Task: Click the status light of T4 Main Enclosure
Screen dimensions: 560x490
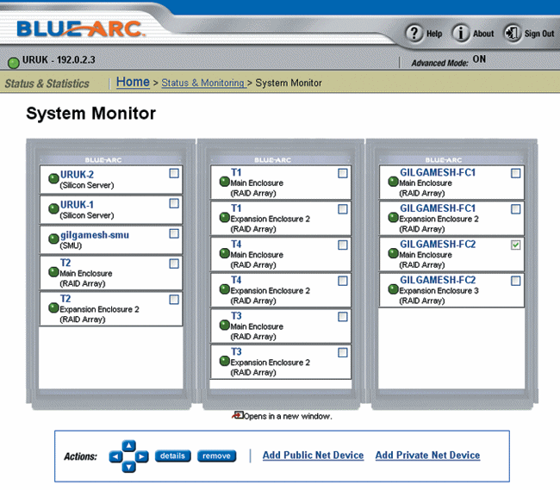Action: coord(224,253)
